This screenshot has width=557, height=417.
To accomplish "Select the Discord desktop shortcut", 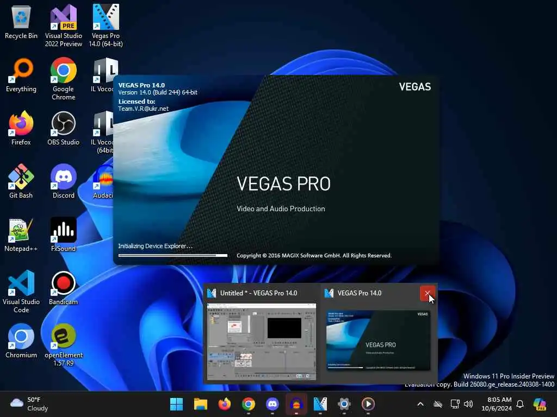I will (x=63, y=181).
